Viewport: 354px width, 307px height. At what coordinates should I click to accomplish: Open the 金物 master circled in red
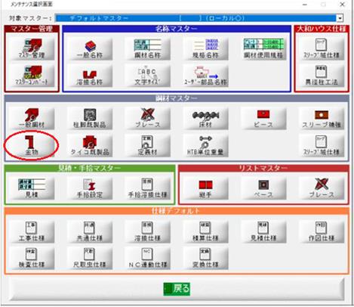pyautogui.click(x=32, y=146)
